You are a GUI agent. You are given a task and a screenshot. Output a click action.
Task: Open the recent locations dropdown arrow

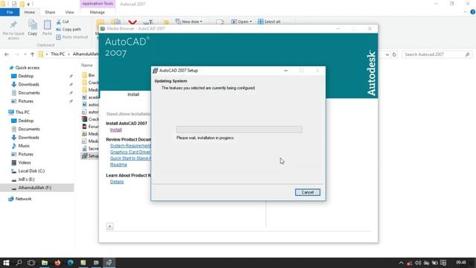[x=25, y=54]
